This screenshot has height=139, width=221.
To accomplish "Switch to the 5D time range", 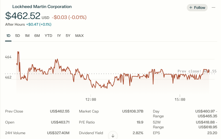I will 17,36.
